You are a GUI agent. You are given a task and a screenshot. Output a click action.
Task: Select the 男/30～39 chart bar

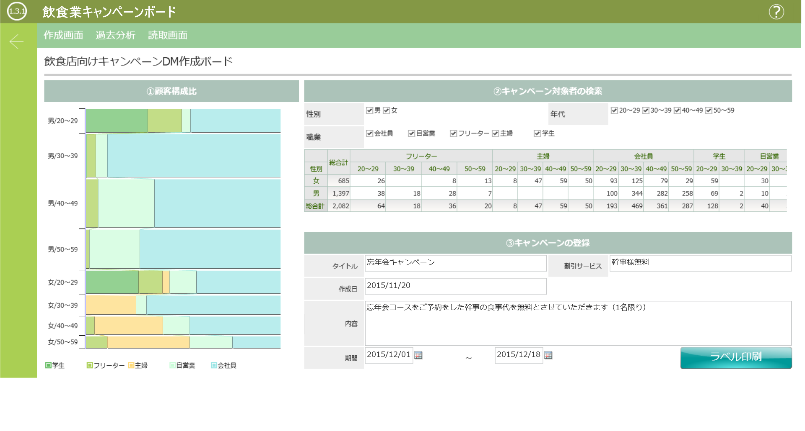[x=183, y=156]
